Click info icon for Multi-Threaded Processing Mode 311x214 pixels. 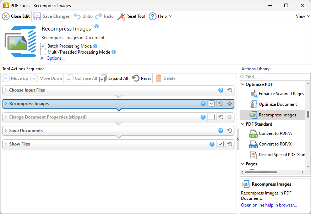[x=114, y=52]
